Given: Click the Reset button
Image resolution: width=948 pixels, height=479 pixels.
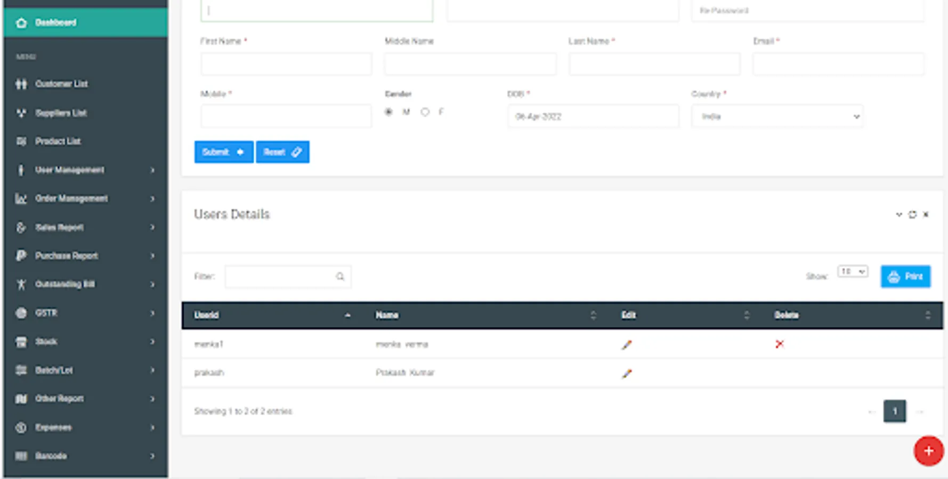Looking at the screenshot, I should point(282,152).
